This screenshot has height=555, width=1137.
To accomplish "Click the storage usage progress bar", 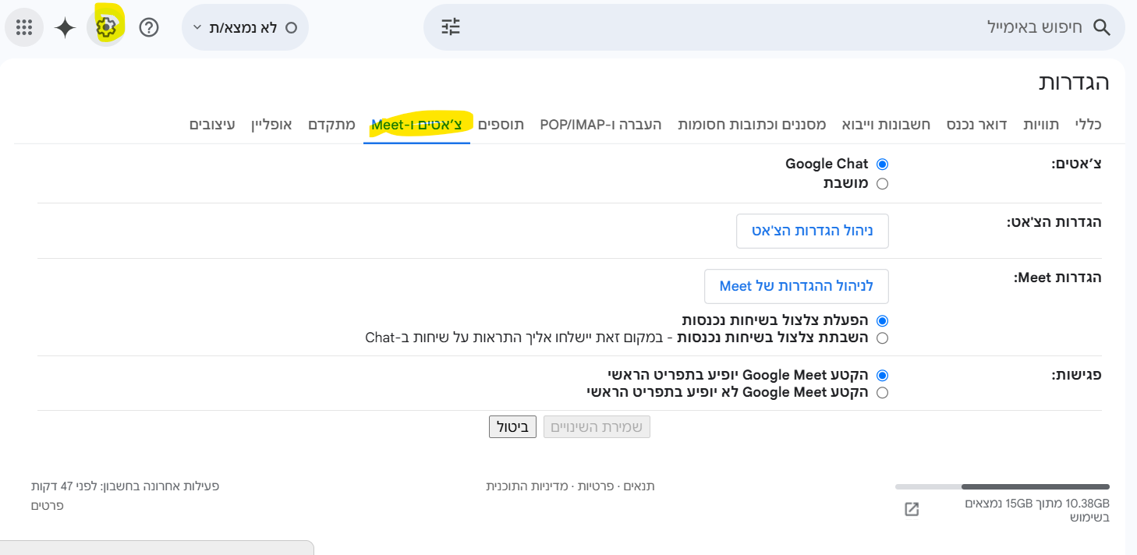I will coord(1002,486).
